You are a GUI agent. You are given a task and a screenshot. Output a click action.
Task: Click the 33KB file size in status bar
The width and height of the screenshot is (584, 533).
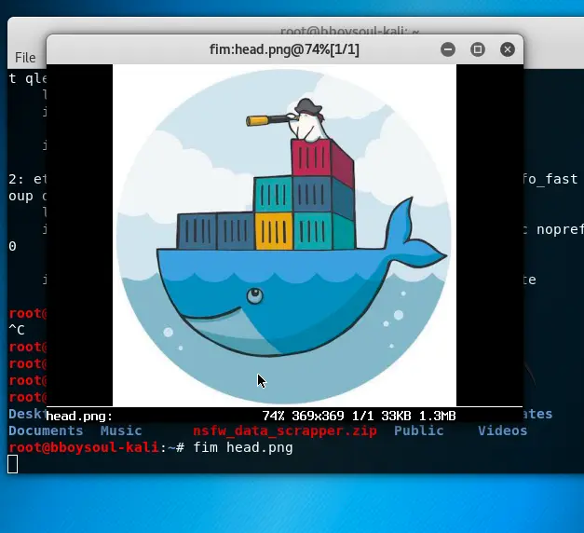point(396,416)
